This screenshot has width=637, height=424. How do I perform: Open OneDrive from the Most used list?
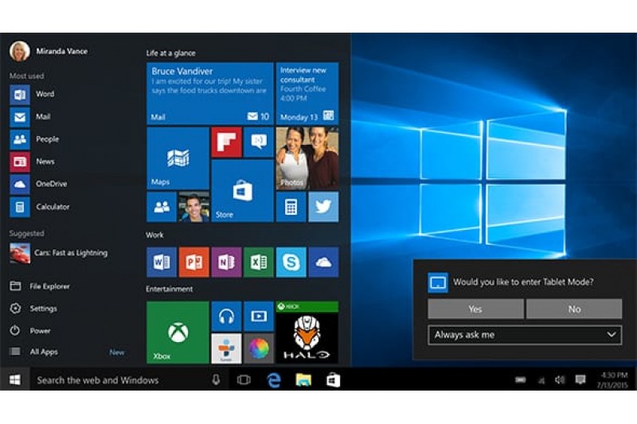click(38, 185)
